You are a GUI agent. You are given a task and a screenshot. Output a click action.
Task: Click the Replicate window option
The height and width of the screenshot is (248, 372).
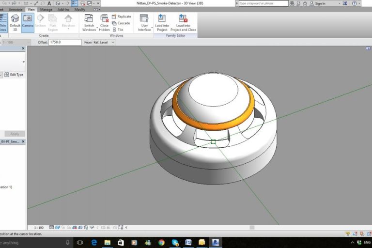tap(121, 16)
